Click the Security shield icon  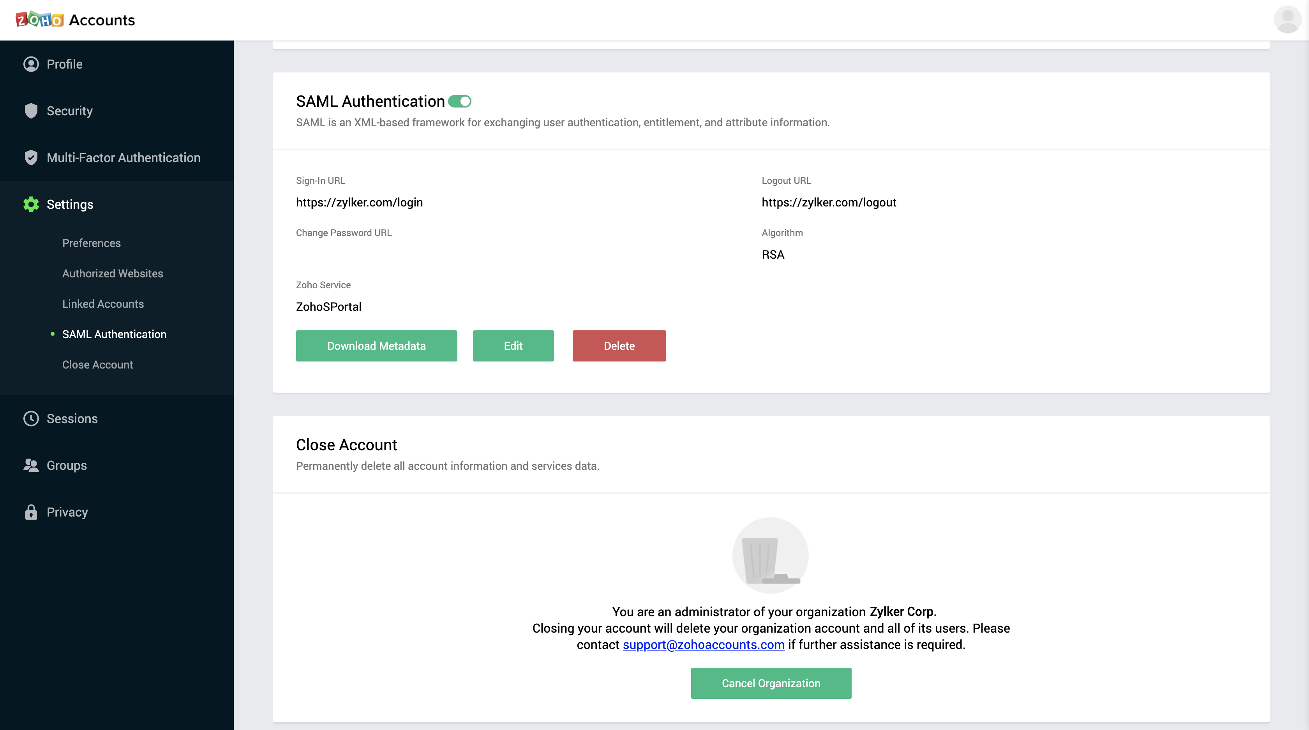[x=31, y=111]
